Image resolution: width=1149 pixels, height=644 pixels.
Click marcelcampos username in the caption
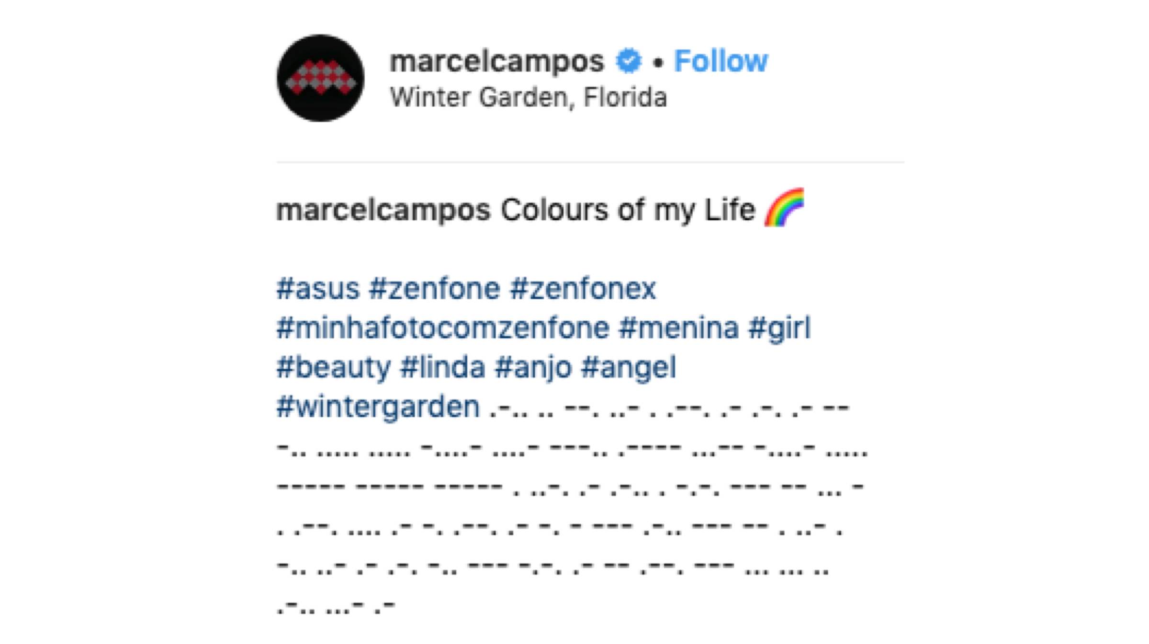click(383, 210)
